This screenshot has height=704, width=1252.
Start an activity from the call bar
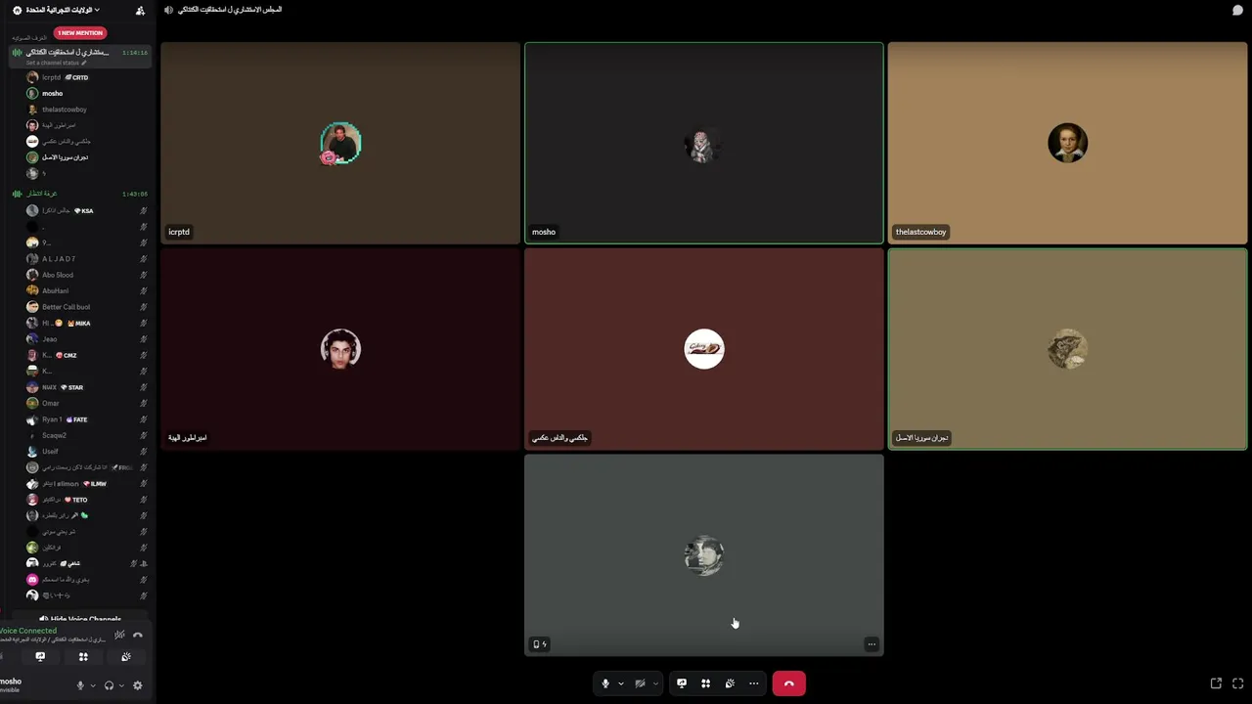pos(705,683)
